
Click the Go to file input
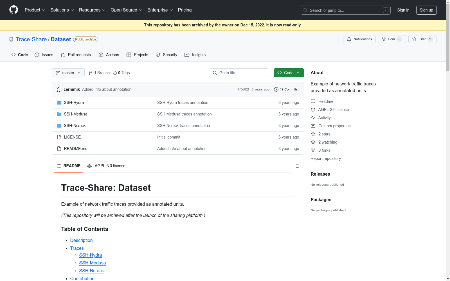point(239,73)
